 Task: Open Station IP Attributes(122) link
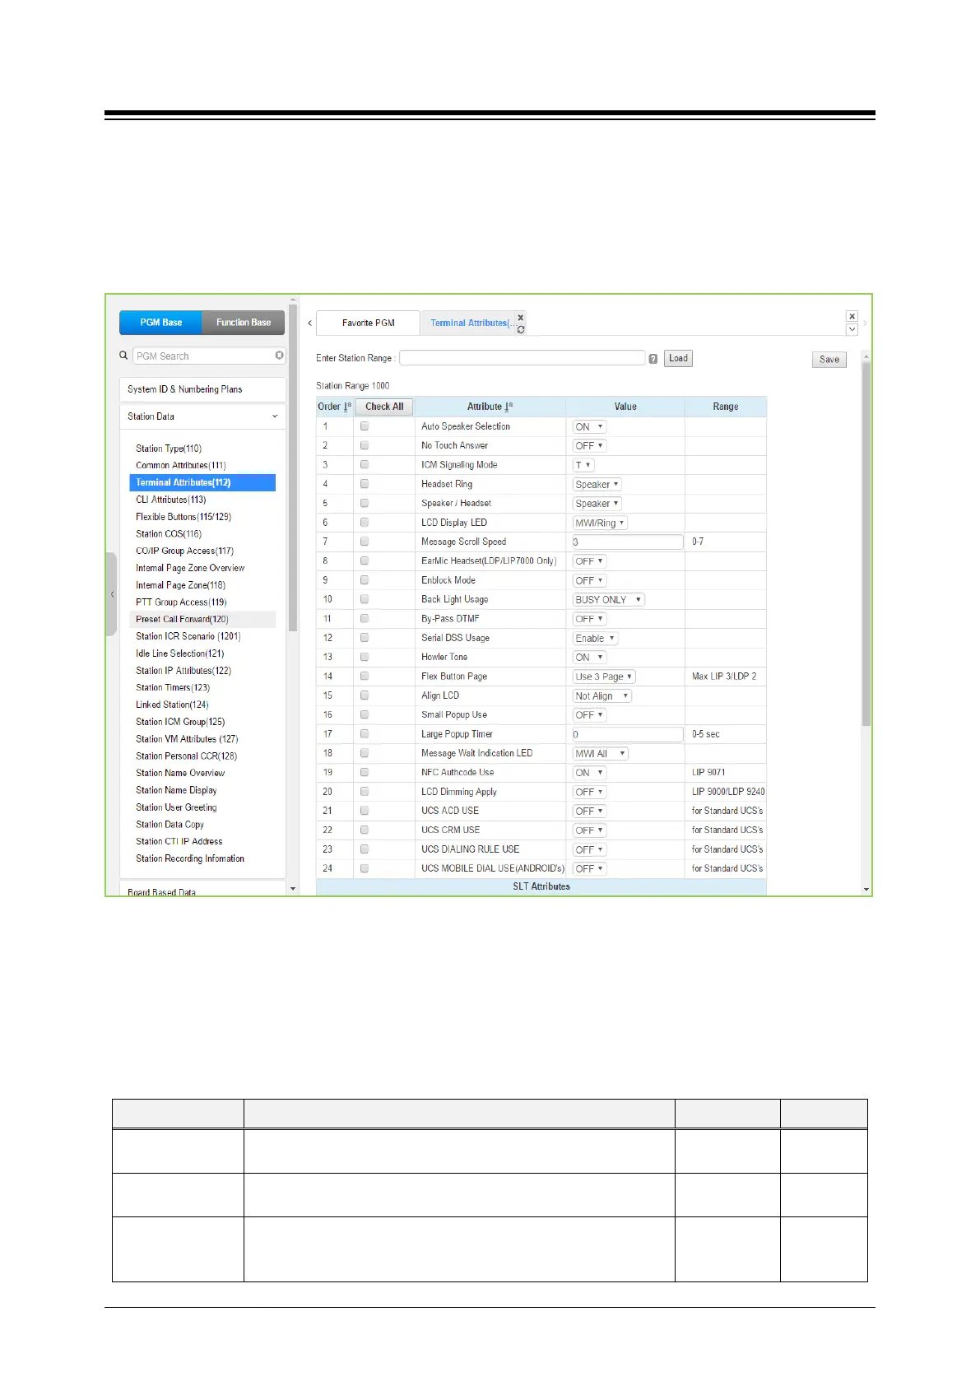(x=183, y=670)
